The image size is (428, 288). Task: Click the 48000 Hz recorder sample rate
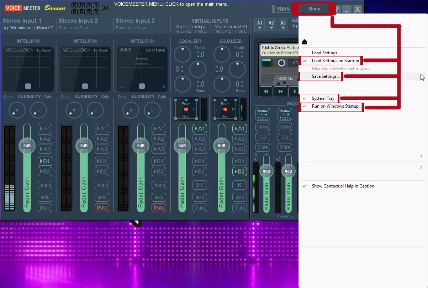click(x=285, y=78)
